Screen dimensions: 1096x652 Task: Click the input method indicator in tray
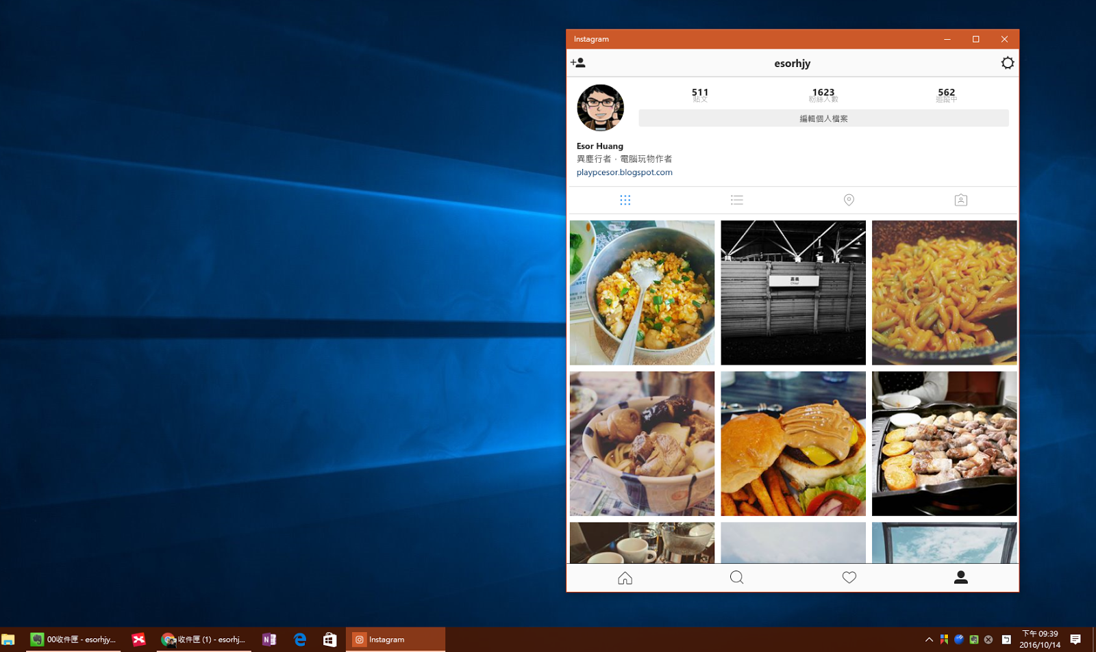tap(1006, 640)
